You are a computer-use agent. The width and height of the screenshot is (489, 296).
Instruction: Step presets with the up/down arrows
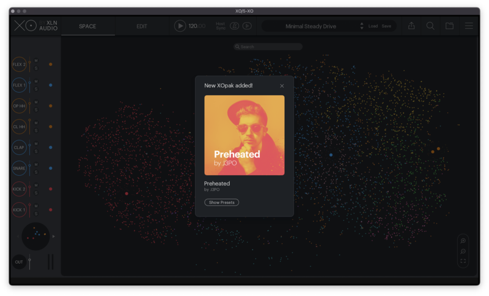(362, 26)
